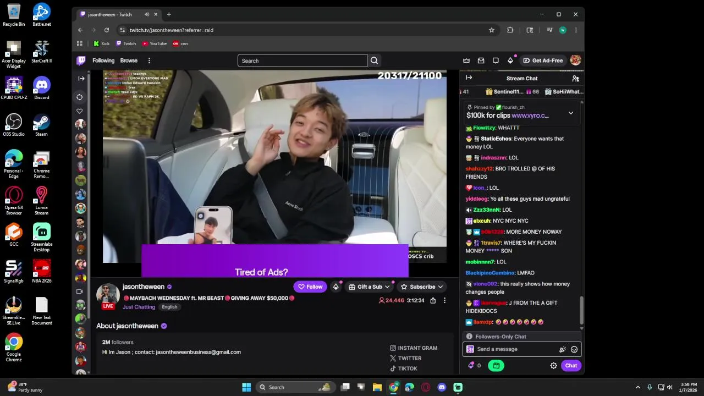Open TWITTER social link
704x396 pixels.
[x=406, y=359]
